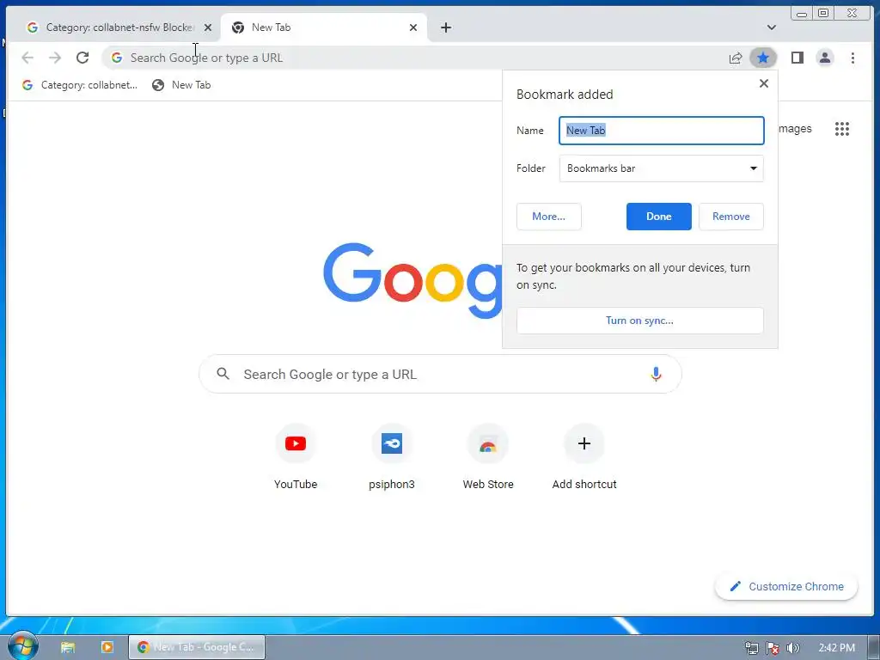Image resolution: width=880 pixels, height=660 pixels.
Task: Open the Share this page icon
Action: (736, 58)
